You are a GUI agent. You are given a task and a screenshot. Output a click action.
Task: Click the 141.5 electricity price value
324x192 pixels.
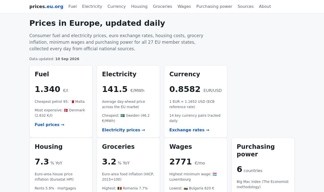(115, 89)
